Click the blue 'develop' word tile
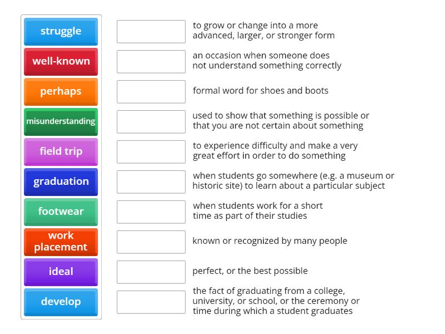Image resolution: width=445 pixels, height=334 pixels. [61, 302]
